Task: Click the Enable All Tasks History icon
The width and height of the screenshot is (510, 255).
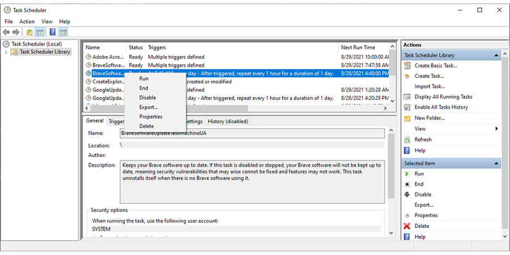Action: coord(407,107)
